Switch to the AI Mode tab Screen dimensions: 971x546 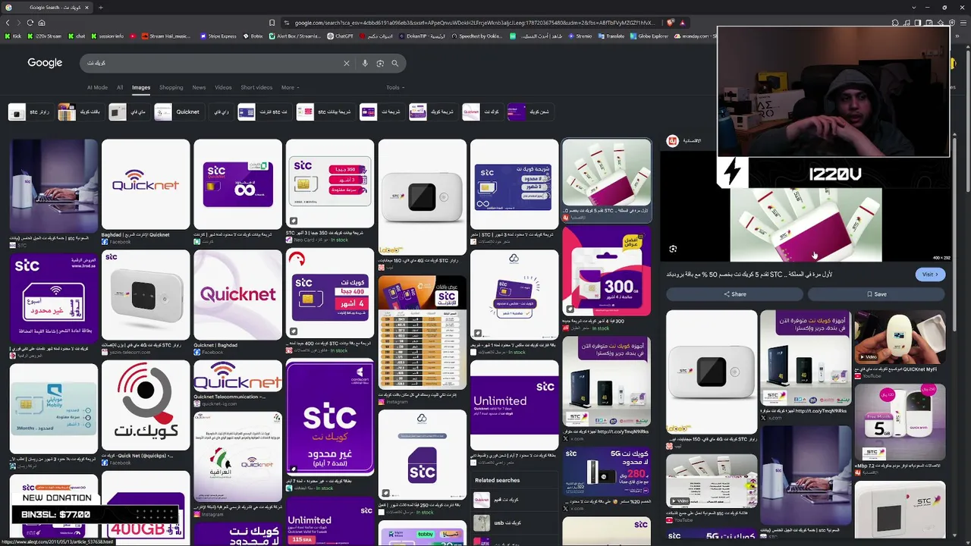click(97, 87)
